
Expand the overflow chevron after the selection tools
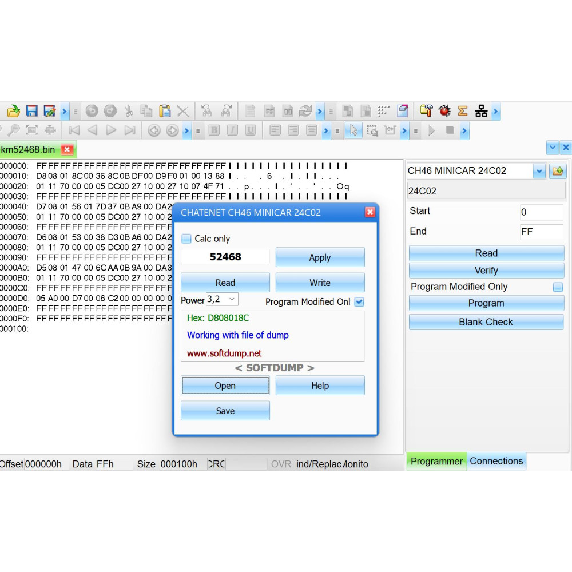coord(404,130)
